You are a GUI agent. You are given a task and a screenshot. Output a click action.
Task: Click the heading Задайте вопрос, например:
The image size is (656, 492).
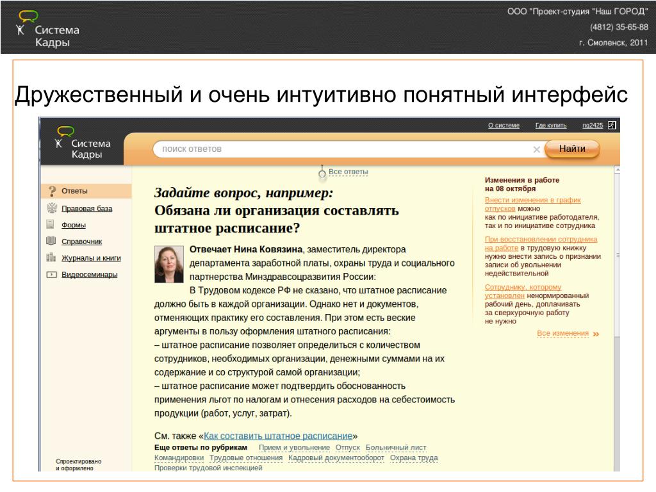click(244, 193)
